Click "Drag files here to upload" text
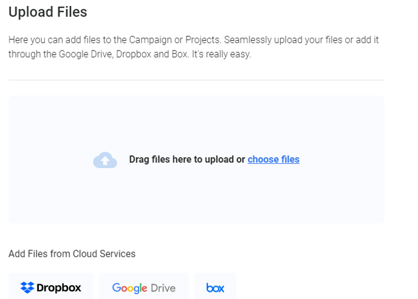Image resolution: width=418 pixels, height=299 pixels. pyautogui.click(x=187, y=160)
